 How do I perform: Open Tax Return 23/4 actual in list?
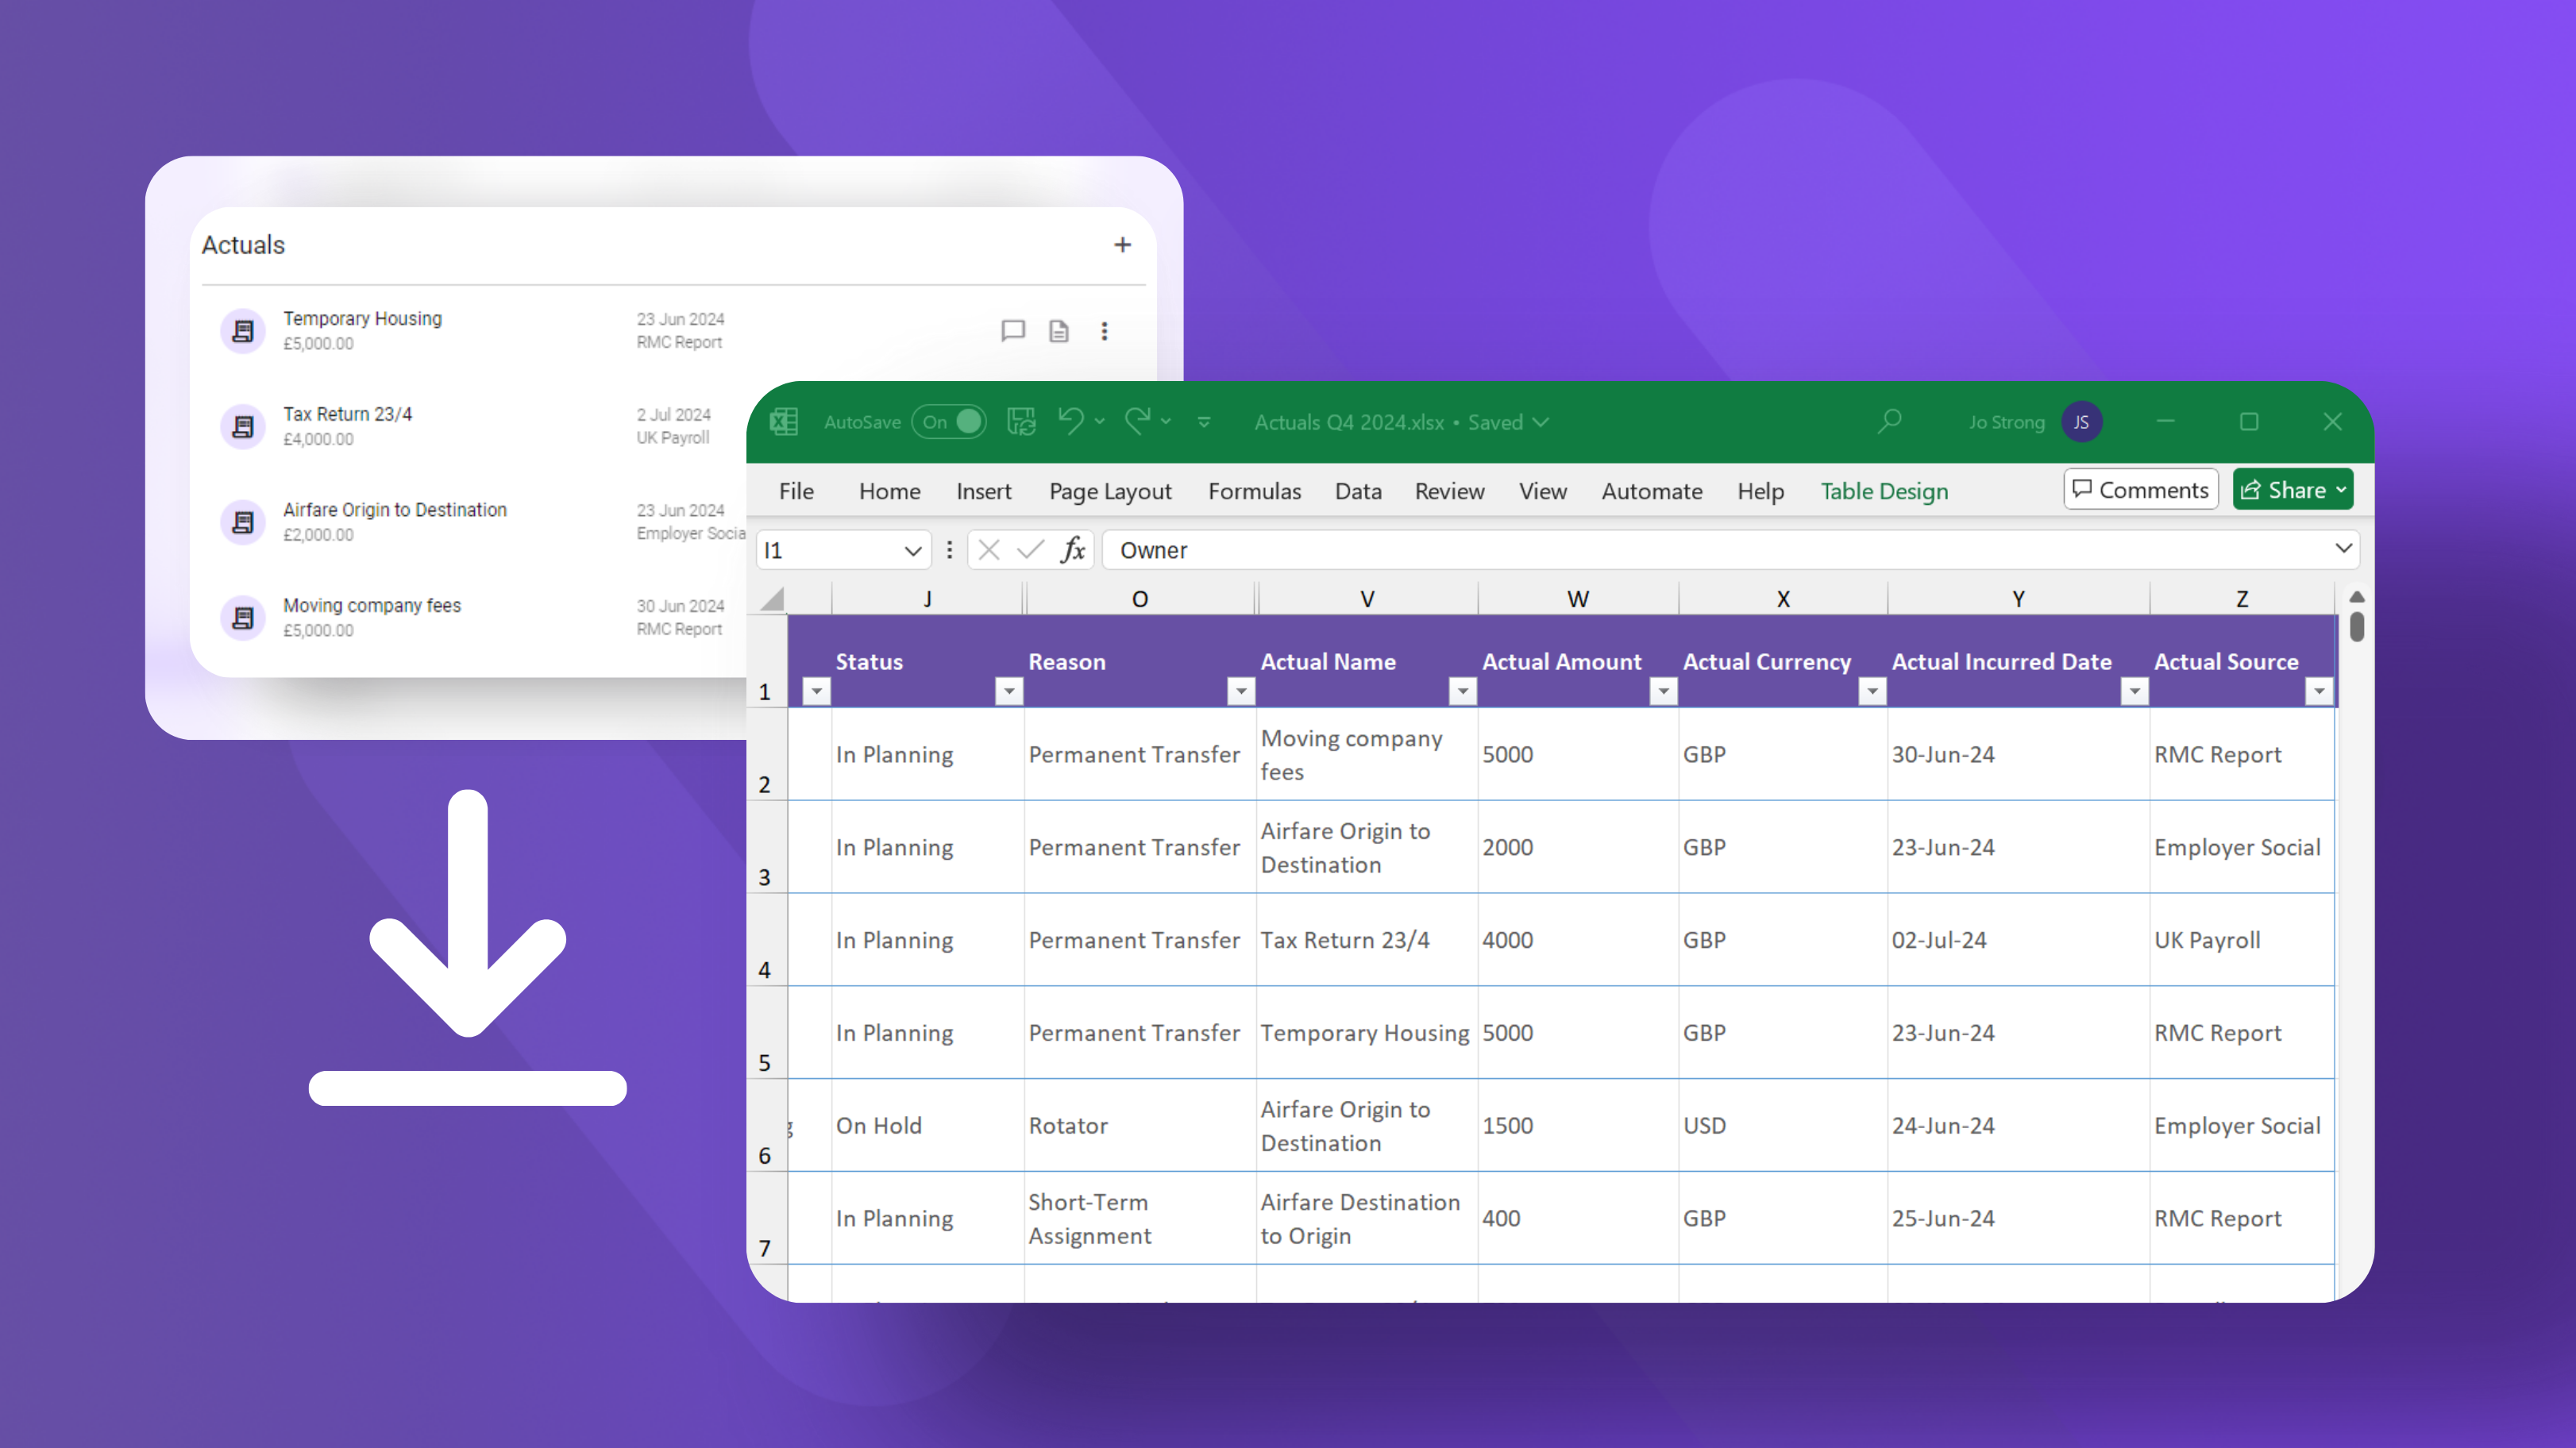347,414
